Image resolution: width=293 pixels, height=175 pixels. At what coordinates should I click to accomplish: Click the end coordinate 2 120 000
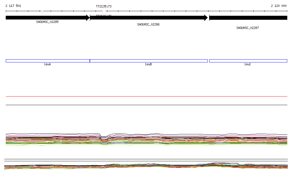(278, 6)
